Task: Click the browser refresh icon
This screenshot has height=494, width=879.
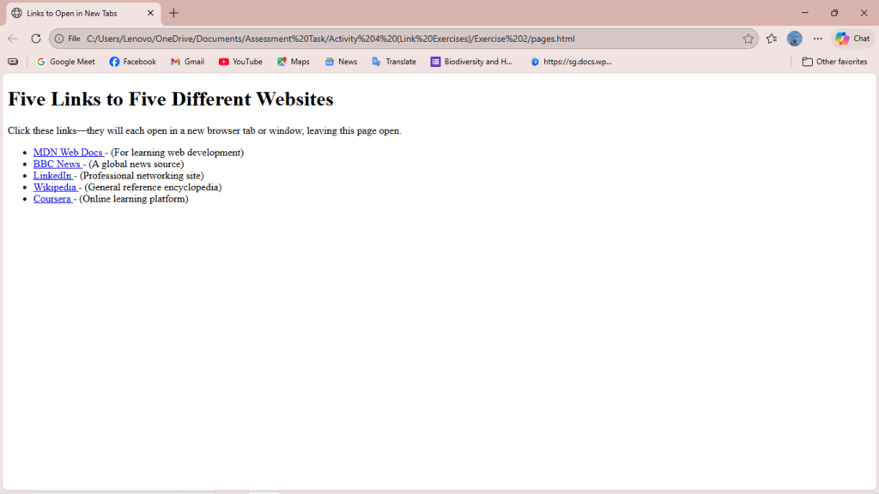Action: pos(36,39)
